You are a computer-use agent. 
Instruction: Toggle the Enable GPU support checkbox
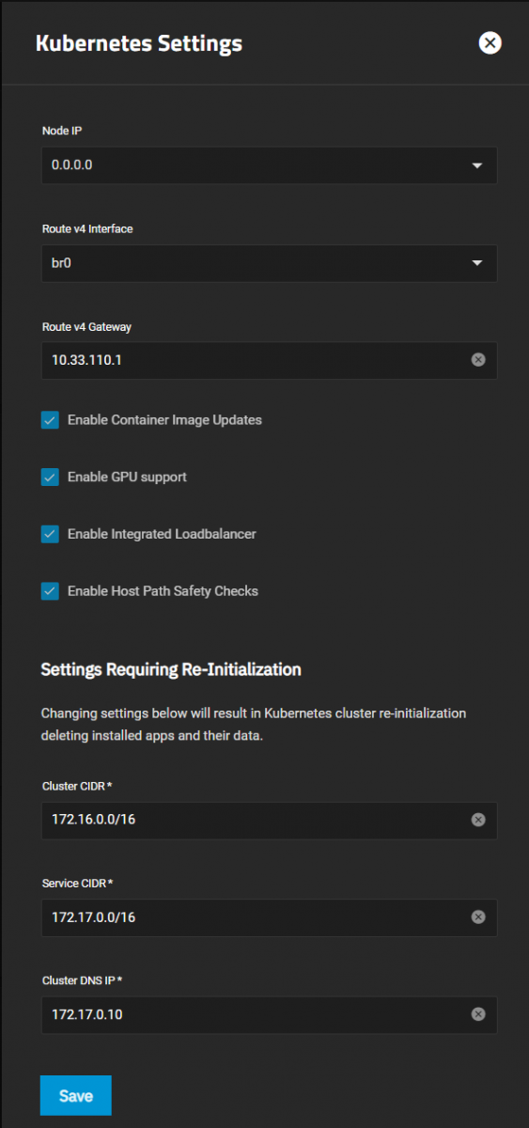(x=50, y=478)
